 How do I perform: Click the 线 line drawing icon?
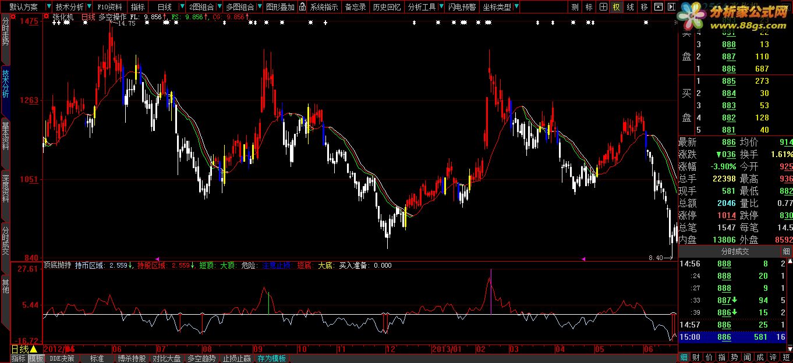pyautogui.click(x=630, y=7)
